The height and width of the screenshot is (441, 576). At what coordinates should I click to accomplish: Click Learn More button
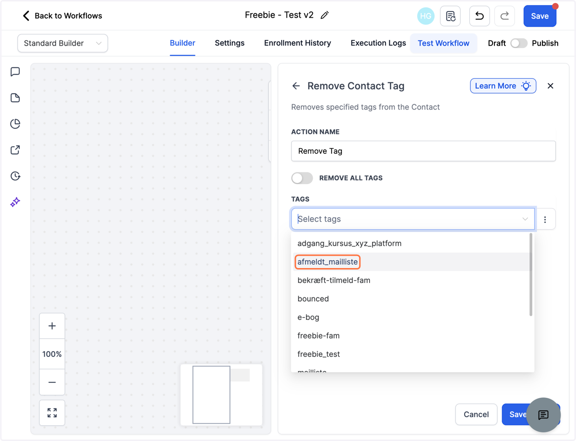pos(503,86)
